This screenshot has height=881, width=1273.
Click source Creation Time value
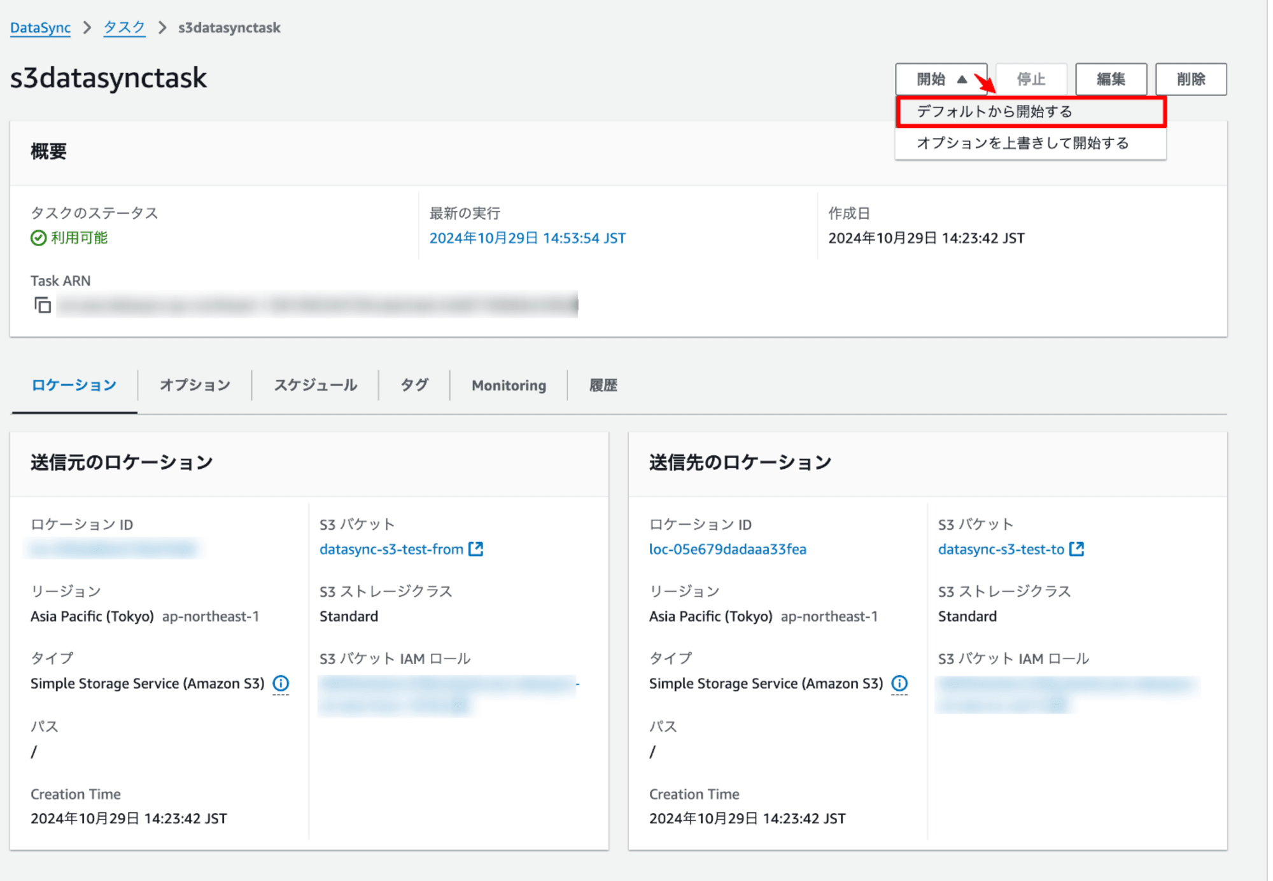tap(129, 819)
